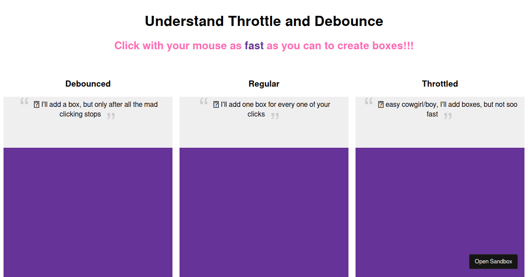Select the Throttled column header
Viewport: 528px width, 277px height.
coord(440,84)
